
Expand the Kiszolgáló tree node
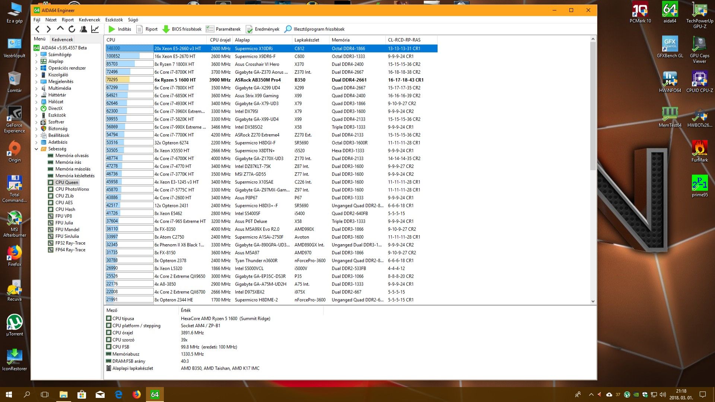[36, 75]
